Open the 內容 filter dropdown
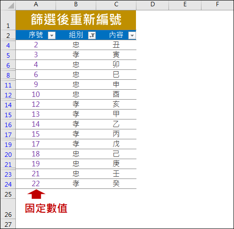This screenshot has height=229, width=234. (132, 36)
